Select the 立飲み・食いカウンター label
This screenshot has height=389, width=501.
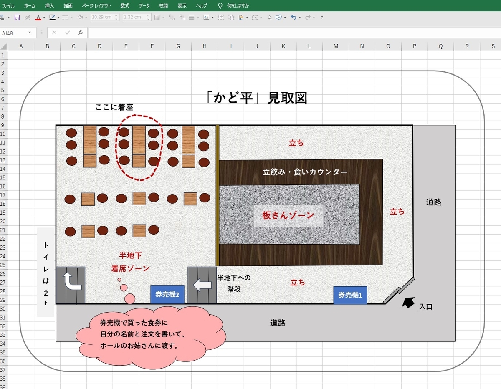305,172
